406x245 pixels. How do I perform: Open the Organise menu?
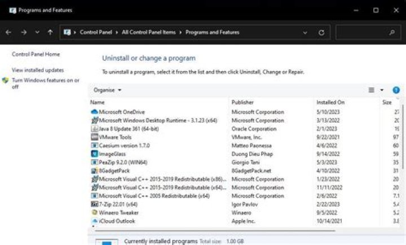pos(107,90)
